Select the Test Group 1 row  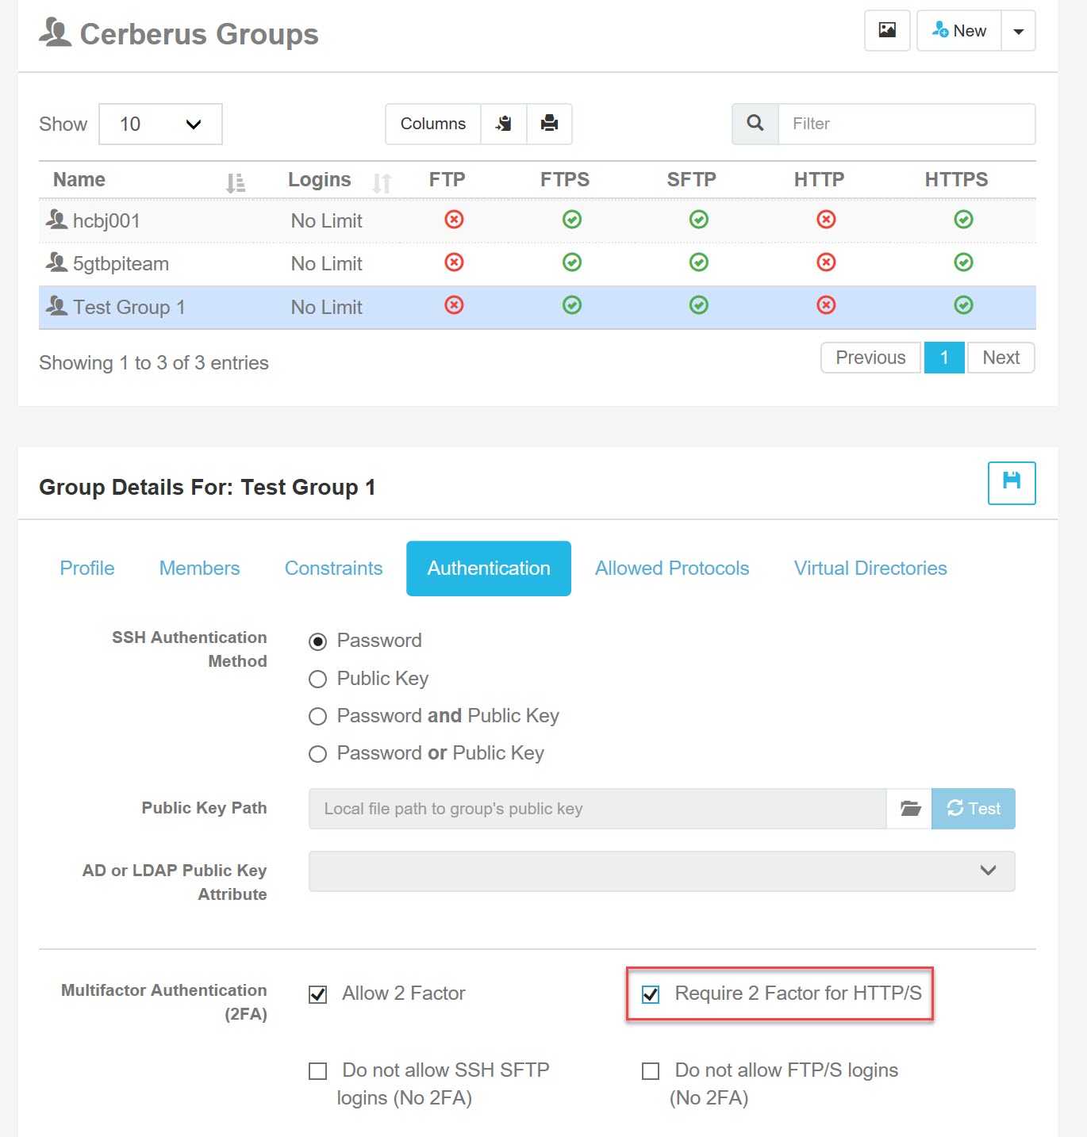coord(537,307)
